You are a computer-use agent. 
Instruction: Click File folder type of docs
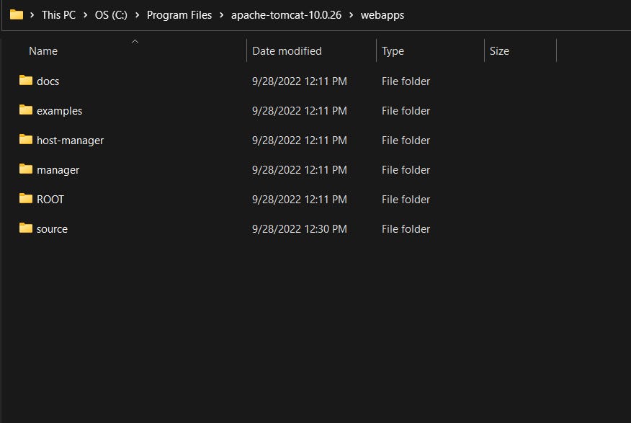pyautogui.click(x=406, y=81)
